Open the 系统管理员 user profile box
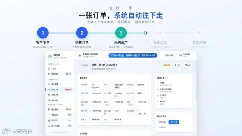 click(x=185, y=56)
